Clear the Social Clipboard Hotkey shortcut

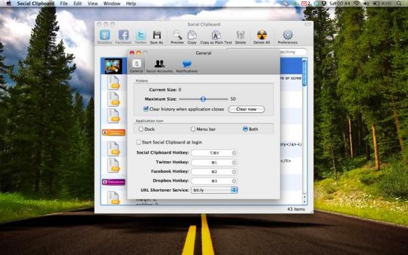point(234,153)
